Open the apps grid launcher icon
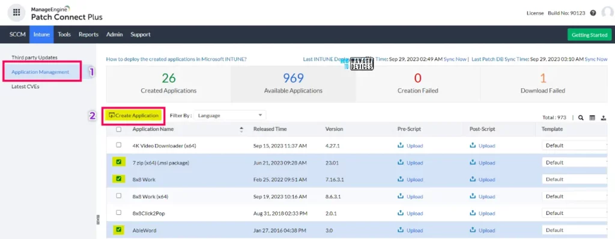The width and height of the screenshot is (615, 239). [16, 12]
